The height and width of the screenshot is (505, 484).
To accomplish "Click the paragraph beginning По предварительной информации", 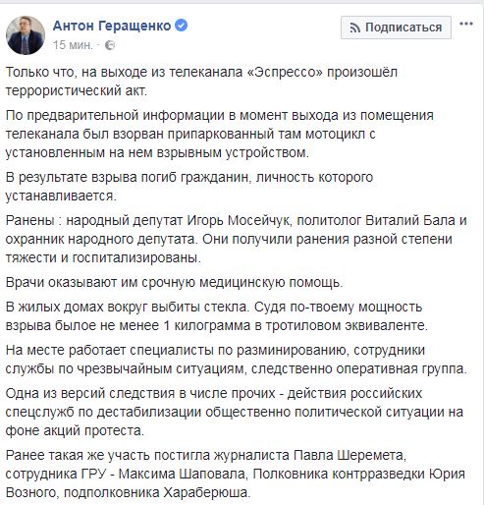I will click(x=219, y=134).
